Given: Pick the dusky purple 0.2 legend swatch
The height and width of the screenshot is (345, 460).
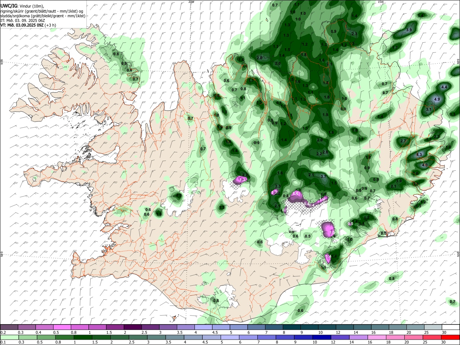Looking at the screenshot, I should pos(9,327).
